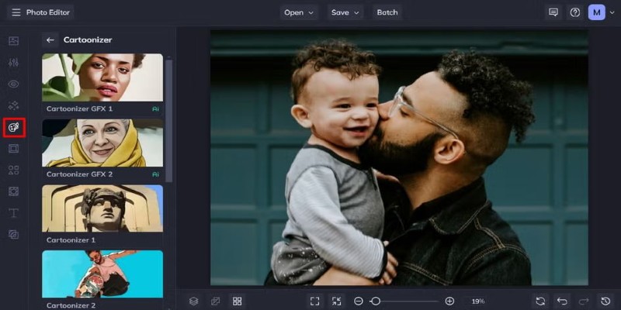The width and height of the screenshot is (621, 310).
Task: Expand the Open dropdown menu
Action: click(x=299, y=12)
